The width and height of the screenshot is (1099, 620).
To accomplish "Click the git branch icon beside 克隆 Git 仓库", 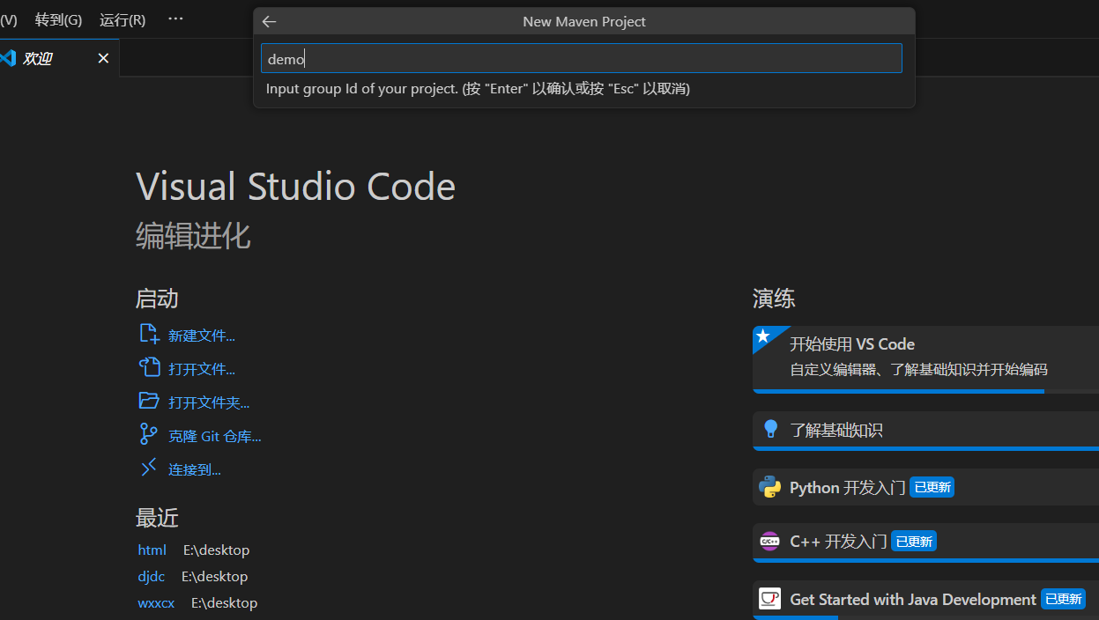I will (x=149, y=434).
